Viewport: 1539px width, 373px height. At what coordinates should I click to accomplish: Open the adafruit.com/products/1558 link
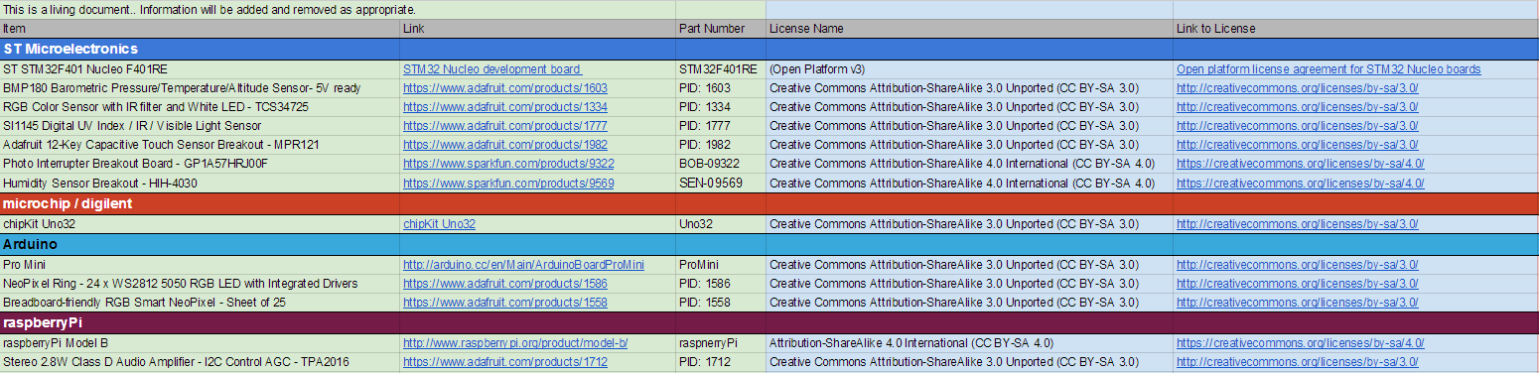tap(505, 303)
